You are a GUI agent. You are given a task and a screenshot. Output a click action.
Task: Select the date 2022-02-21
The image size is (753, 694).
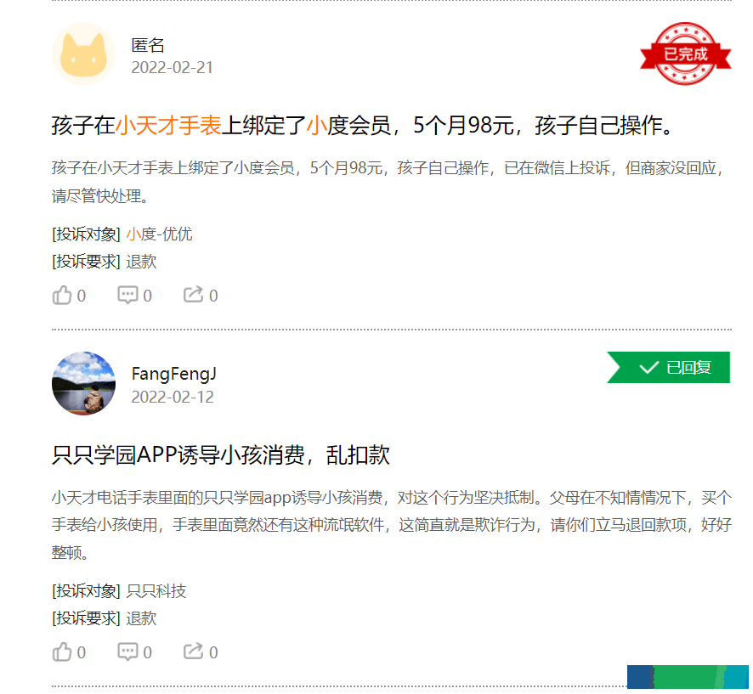pos(172,68)
